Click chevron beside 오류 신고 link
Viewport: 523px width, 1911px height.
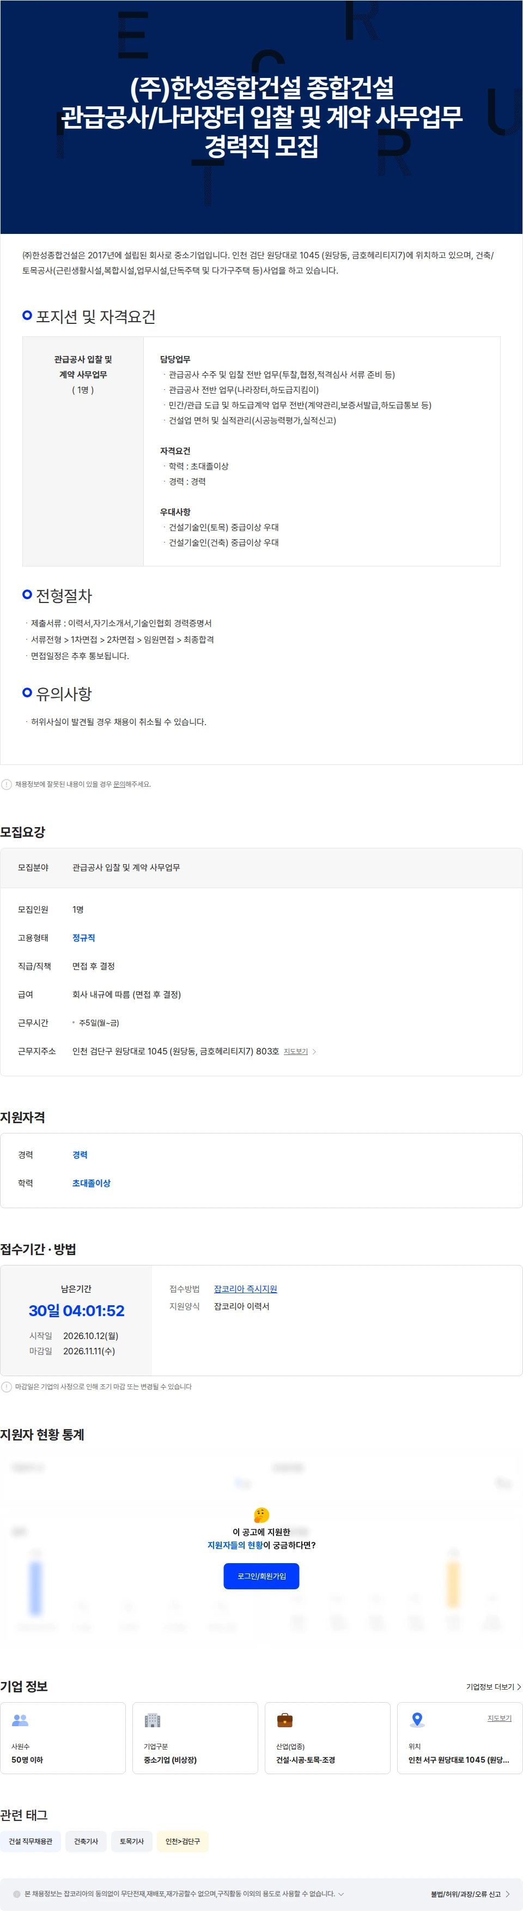(x=508, y=1894)
